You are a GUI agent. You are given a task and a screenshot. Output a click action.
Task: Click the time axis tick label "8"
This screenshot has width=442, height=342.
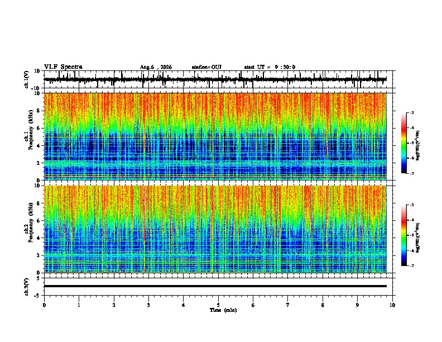pyautogui.click(x=323, y=305)
